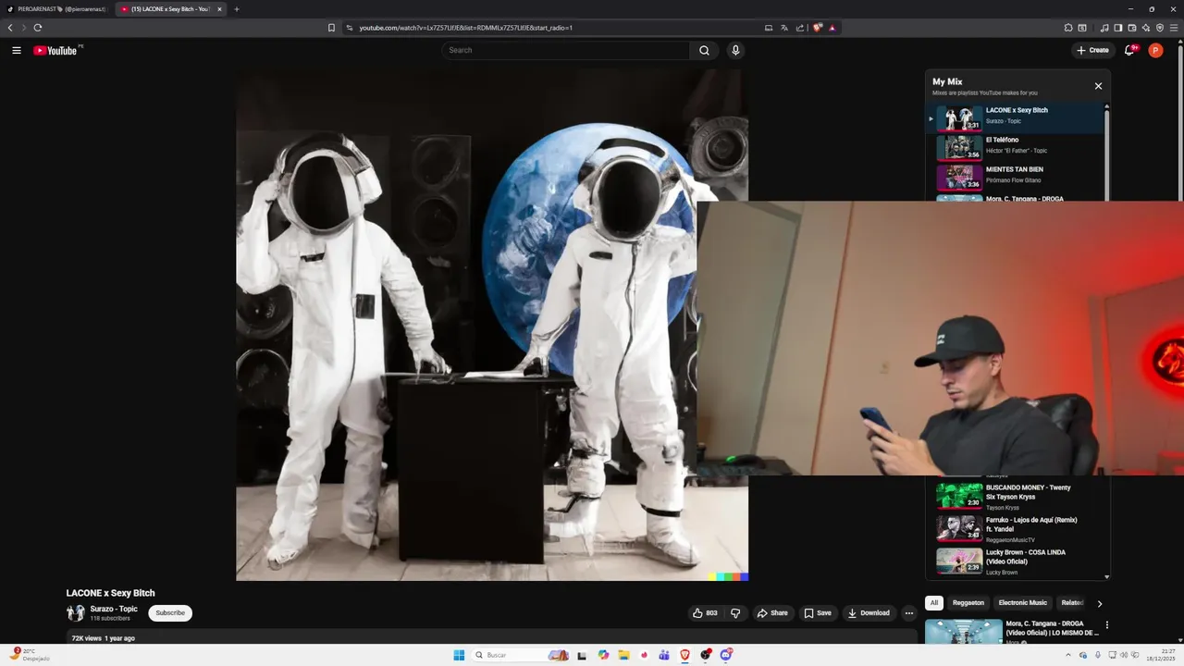Select LACONE x Sexy Bitch playlist item
Image resolution: width=1184 pixels, height=666 pixels.
(x=1016, y=118)
